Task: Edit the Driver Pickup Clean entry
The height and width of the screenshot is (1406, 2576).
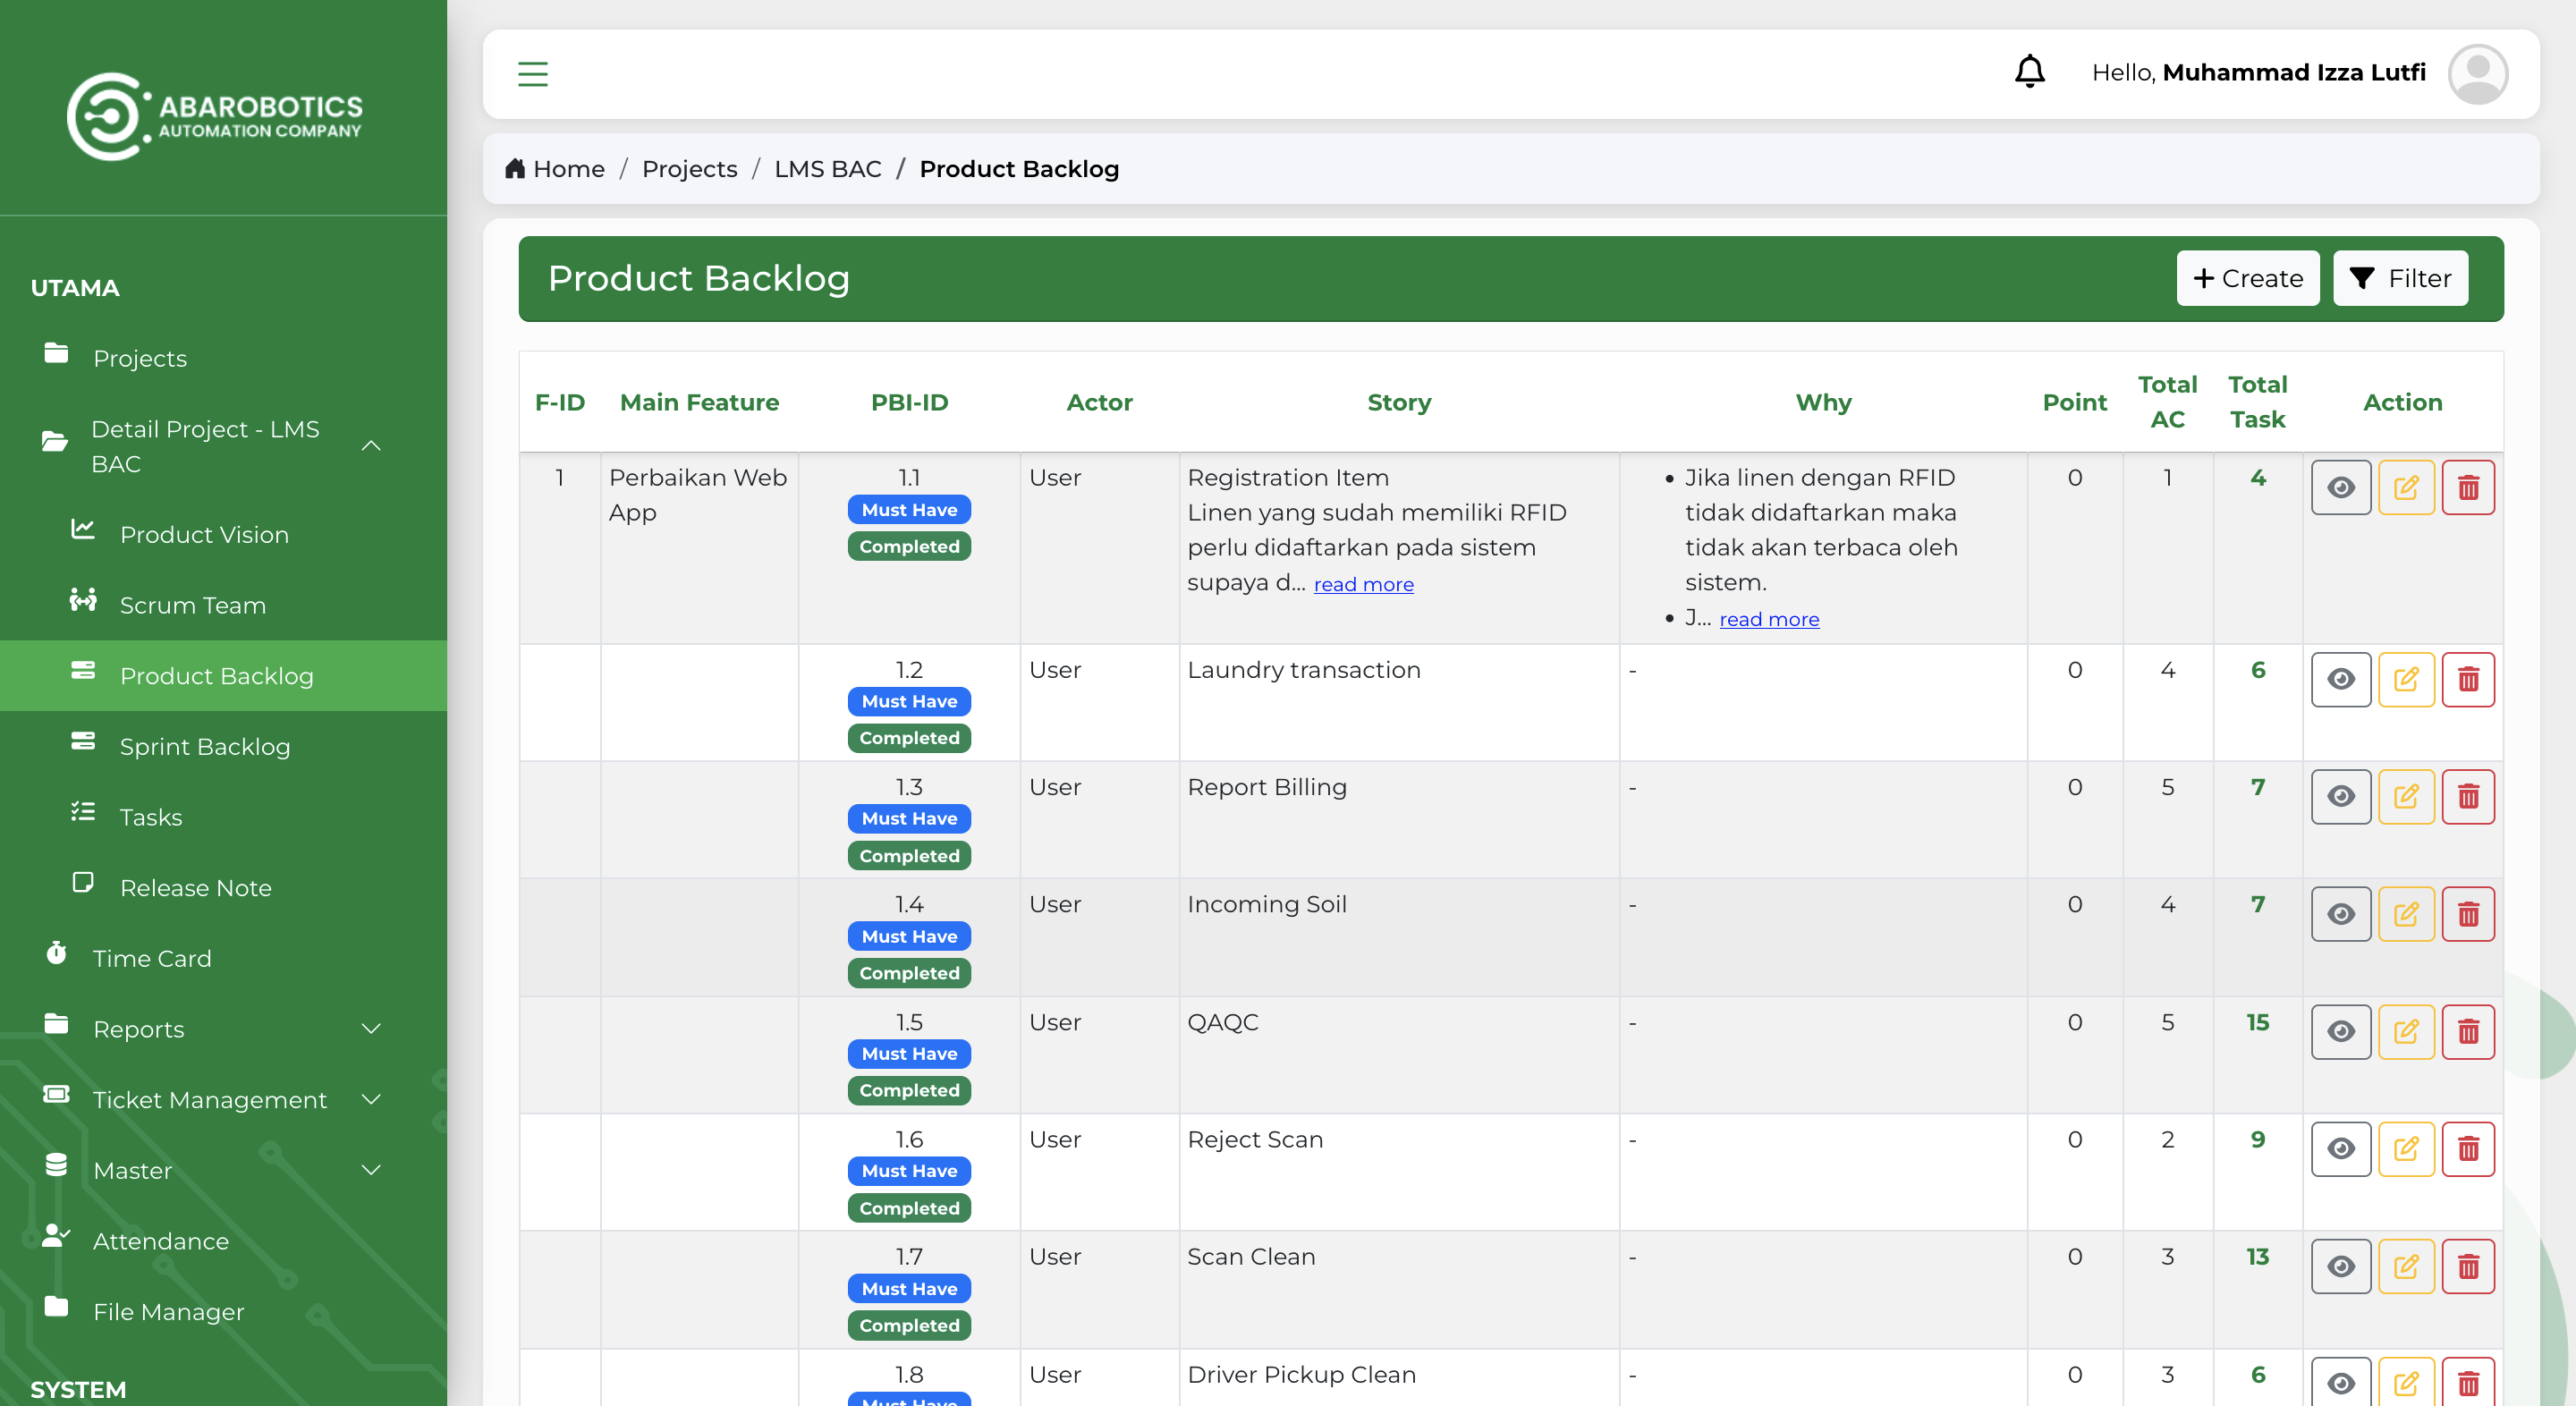Action: pos(2406,1383)
